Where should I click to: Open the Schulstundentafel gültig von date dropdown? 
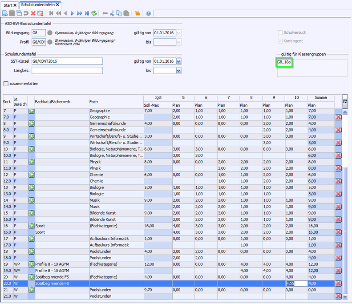tap(178, 61)
